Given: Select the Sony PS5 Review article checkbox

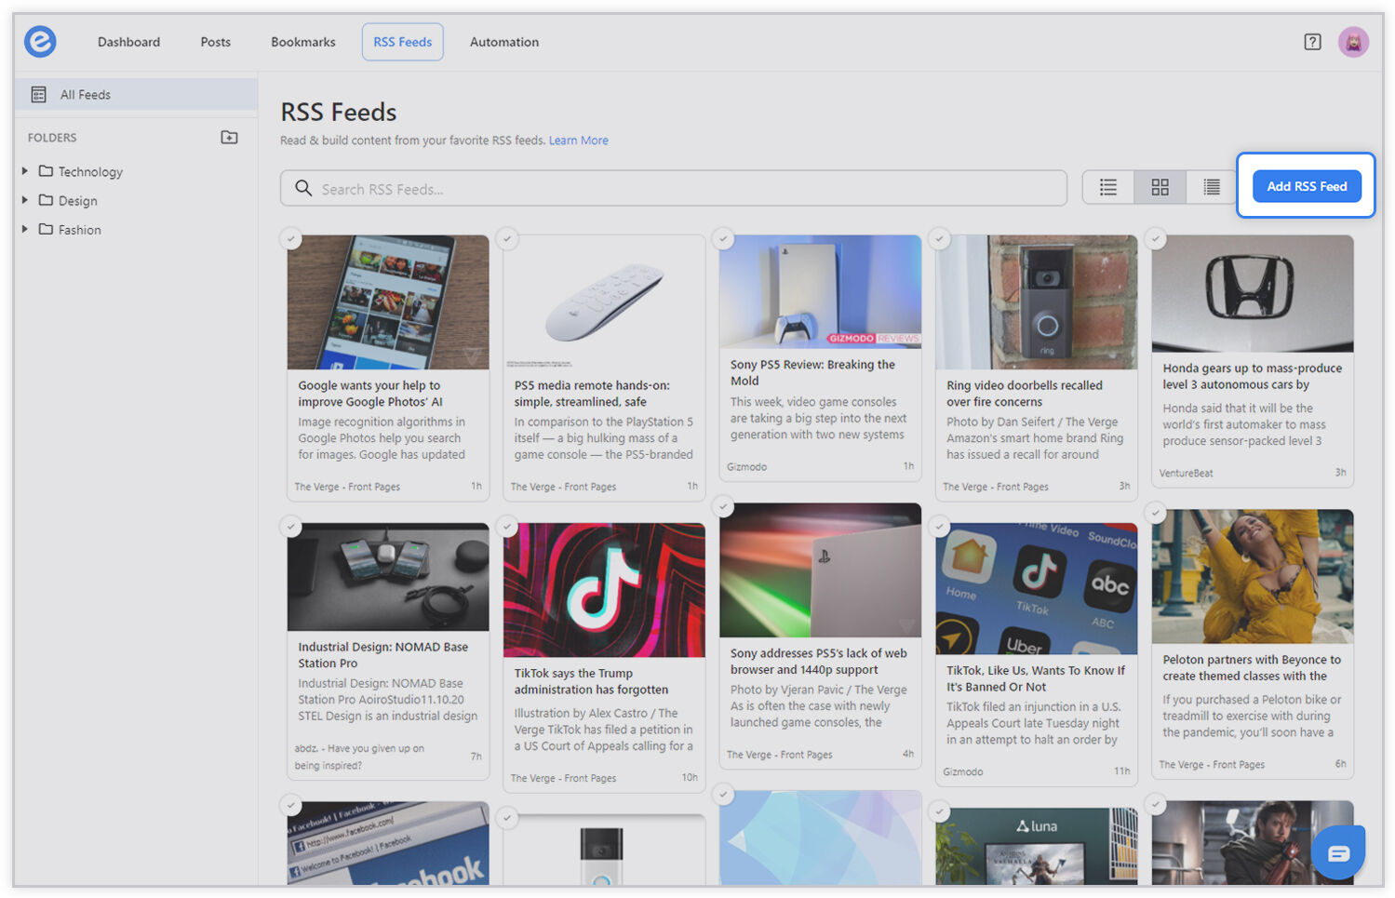Looking at the screenshot, I should click(723, 239).
